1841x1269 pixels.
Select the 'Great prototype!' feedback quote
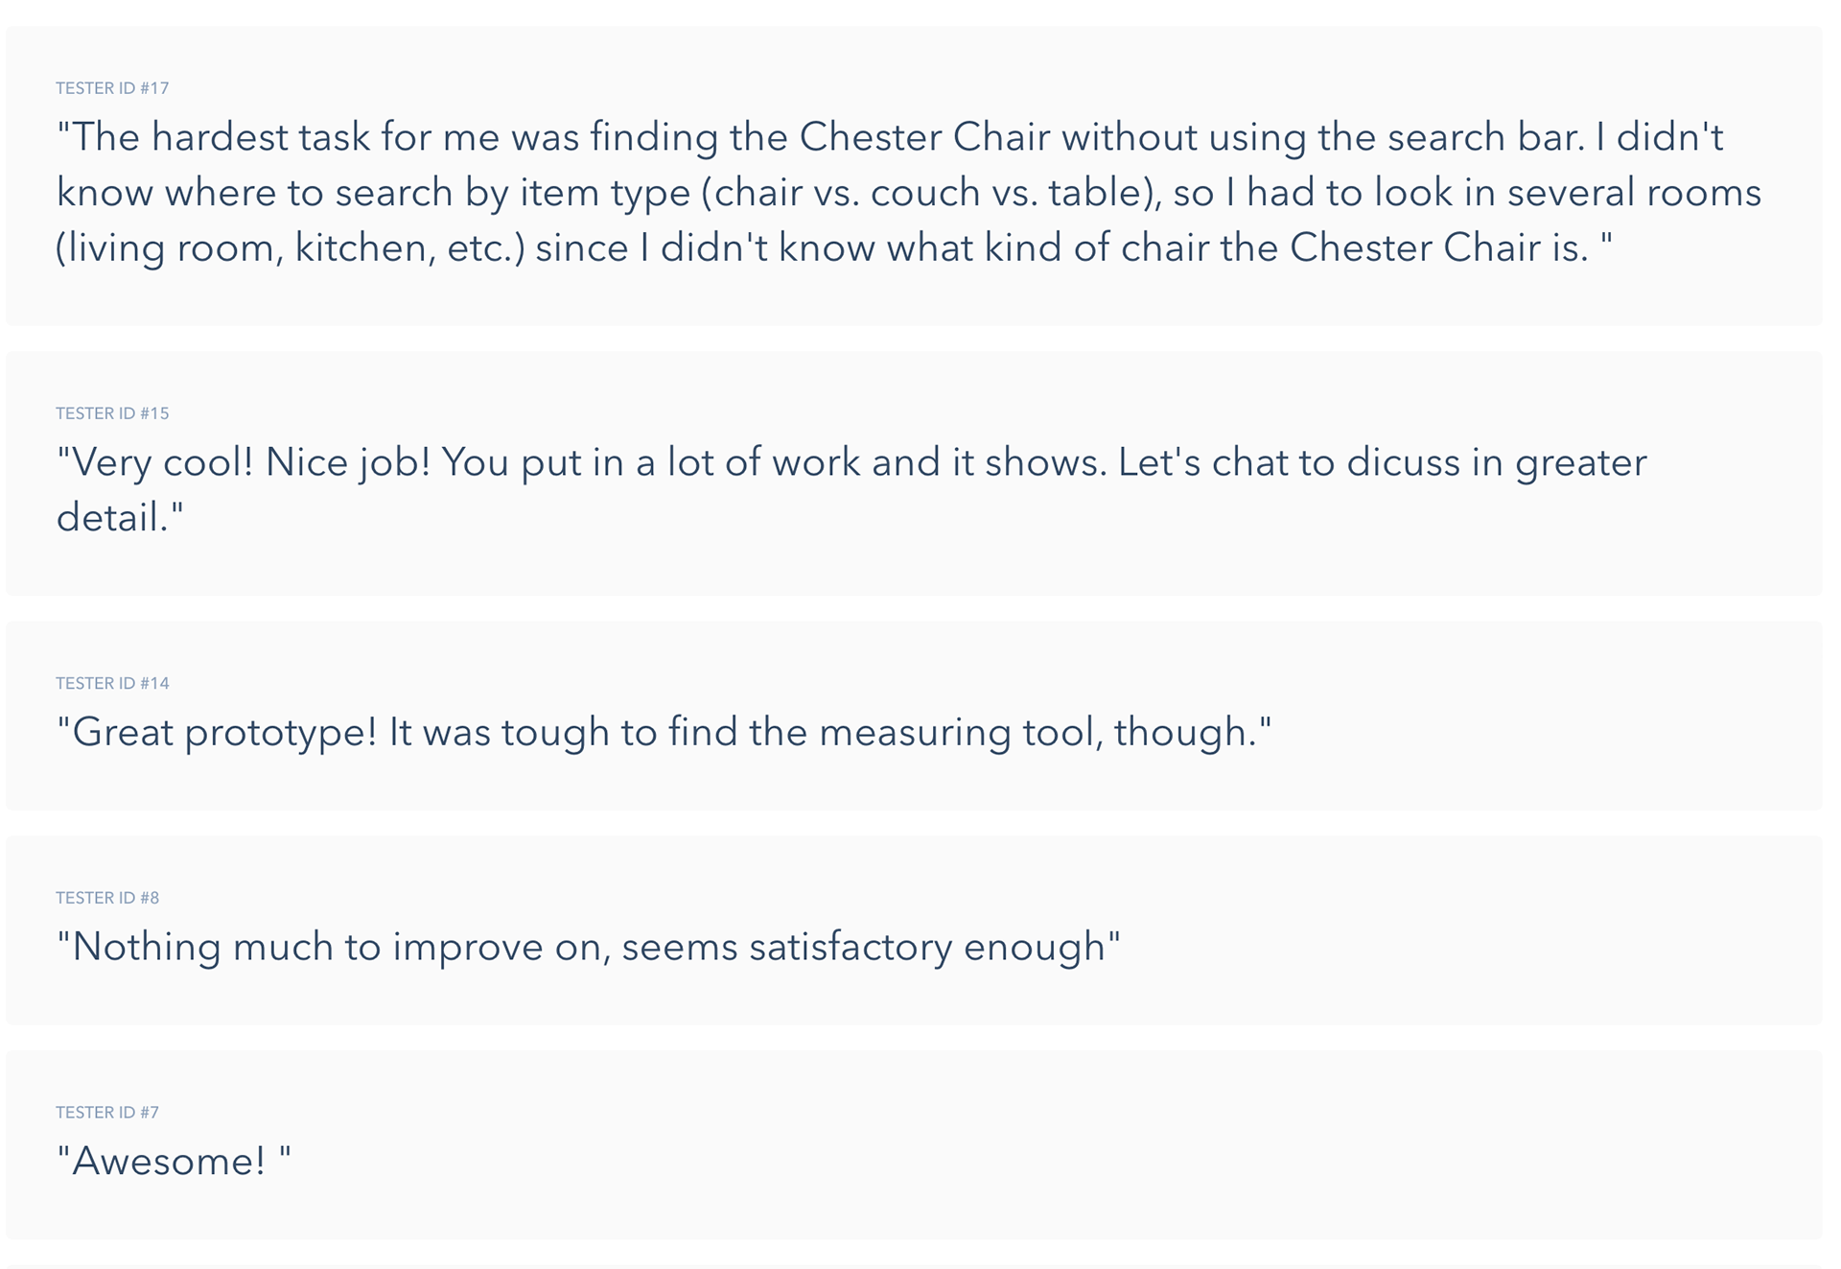pos(664,733)
